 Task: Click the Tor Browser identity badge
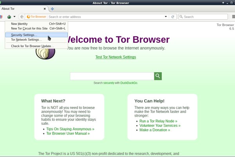tap(36, 17)
